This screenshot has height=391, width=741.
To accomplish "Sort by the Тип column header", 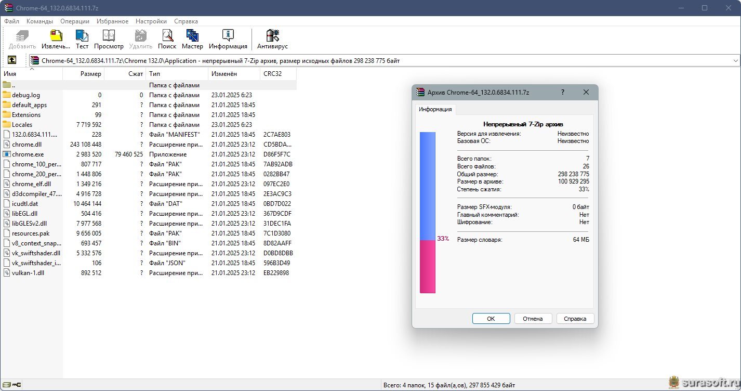I will [177, 74].
